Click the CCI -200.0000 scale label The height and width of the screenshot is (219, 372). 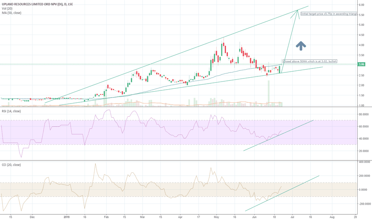[x=364, y=204]
